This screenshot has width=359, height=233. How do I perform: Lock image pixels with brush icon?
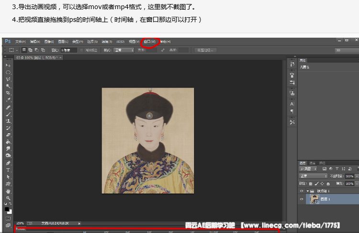click(316, 184)
